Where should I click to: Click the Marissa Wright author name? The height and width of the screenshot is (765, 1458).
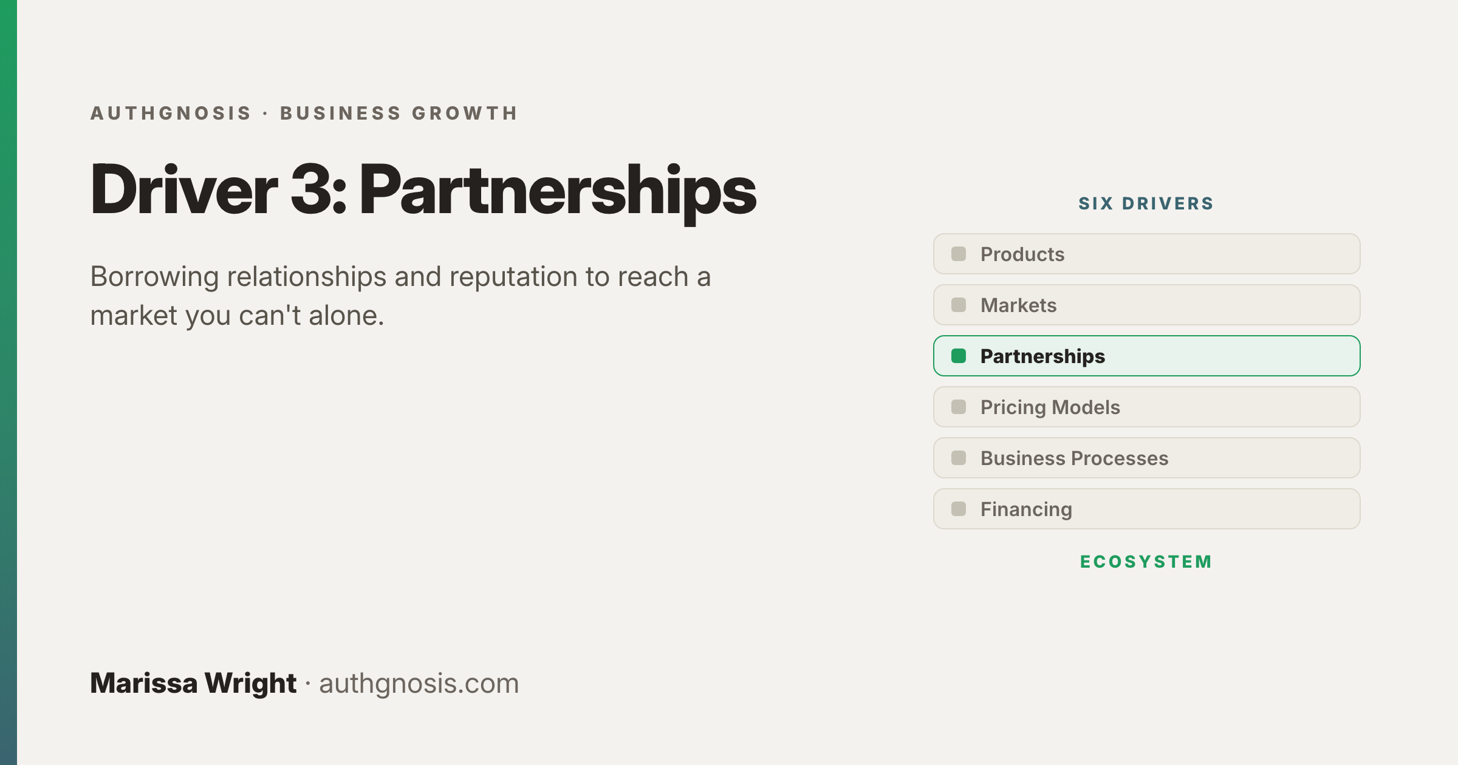point(193,684)
